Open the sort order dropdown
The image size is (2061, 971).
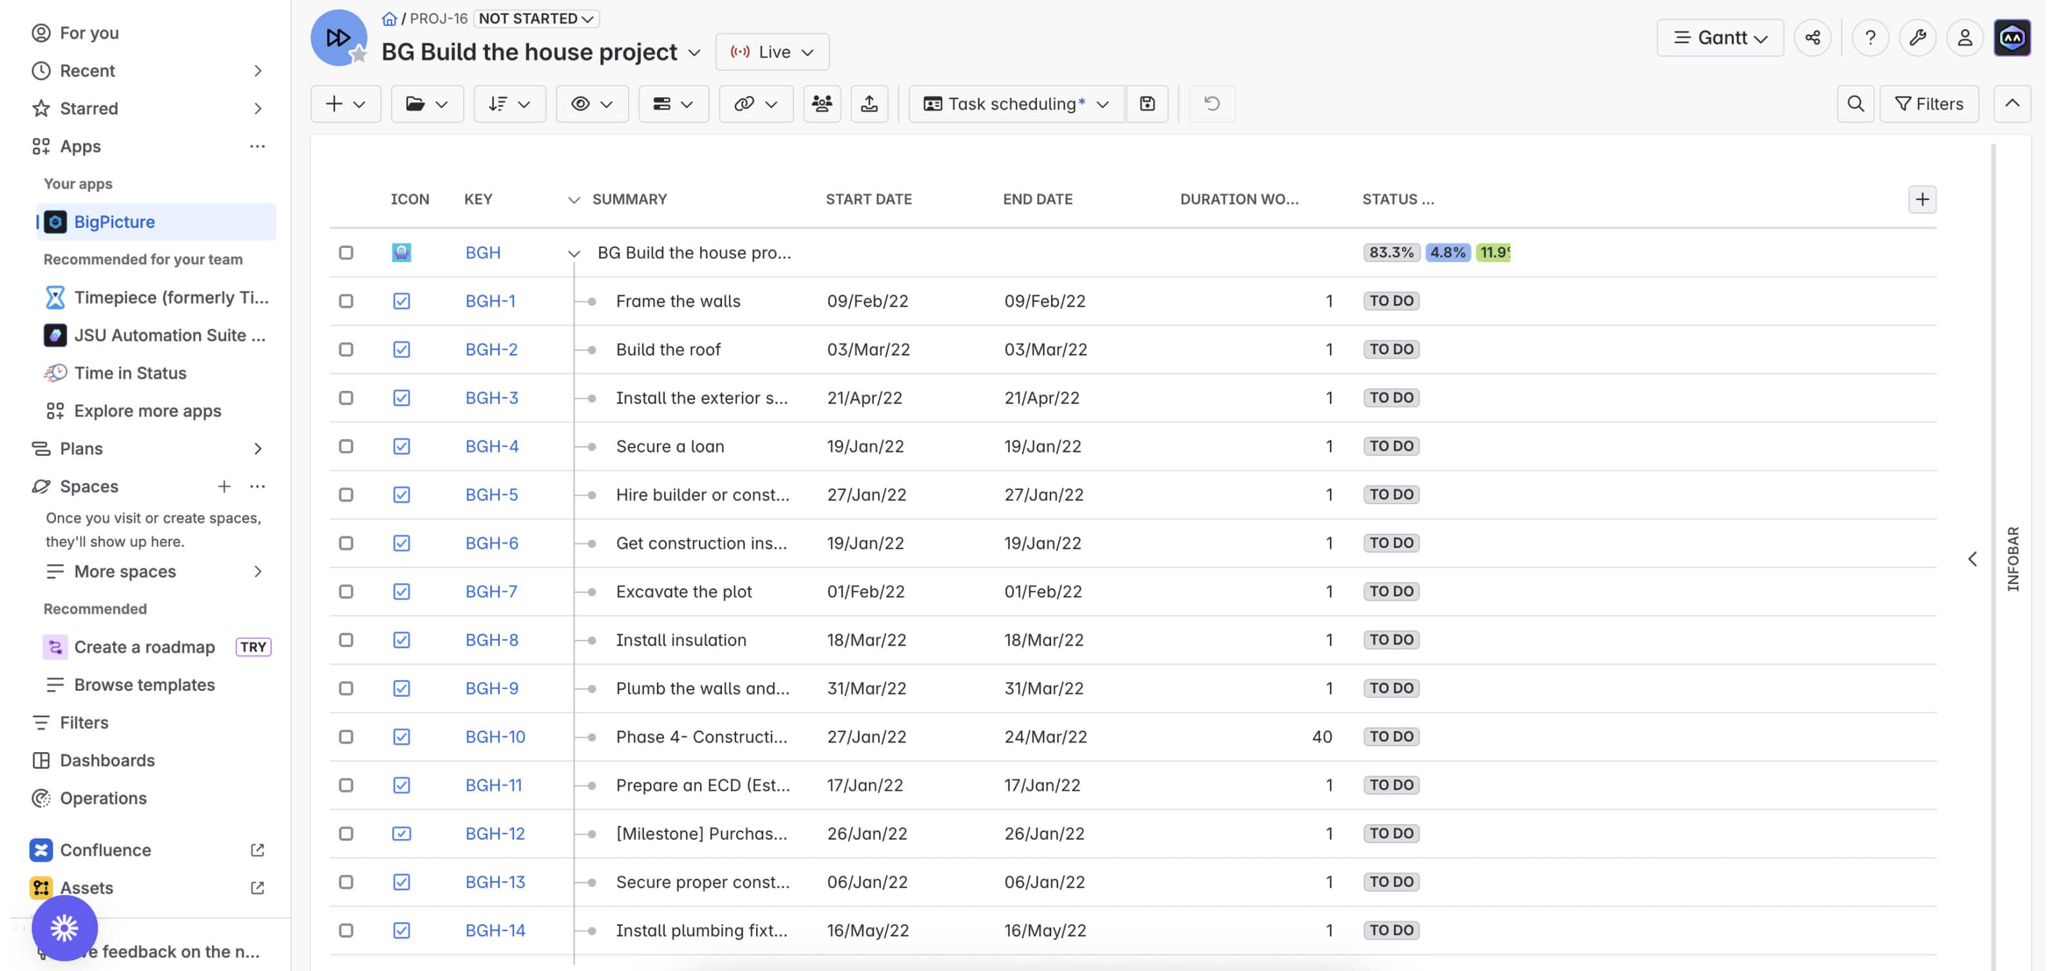click(x=509, y=104)
